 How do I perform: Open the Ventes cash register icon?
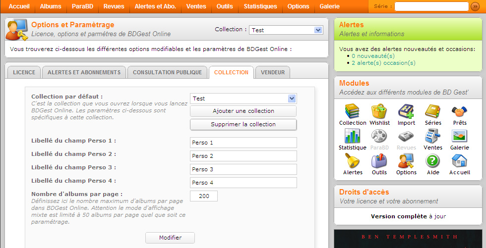pos(433,136)
